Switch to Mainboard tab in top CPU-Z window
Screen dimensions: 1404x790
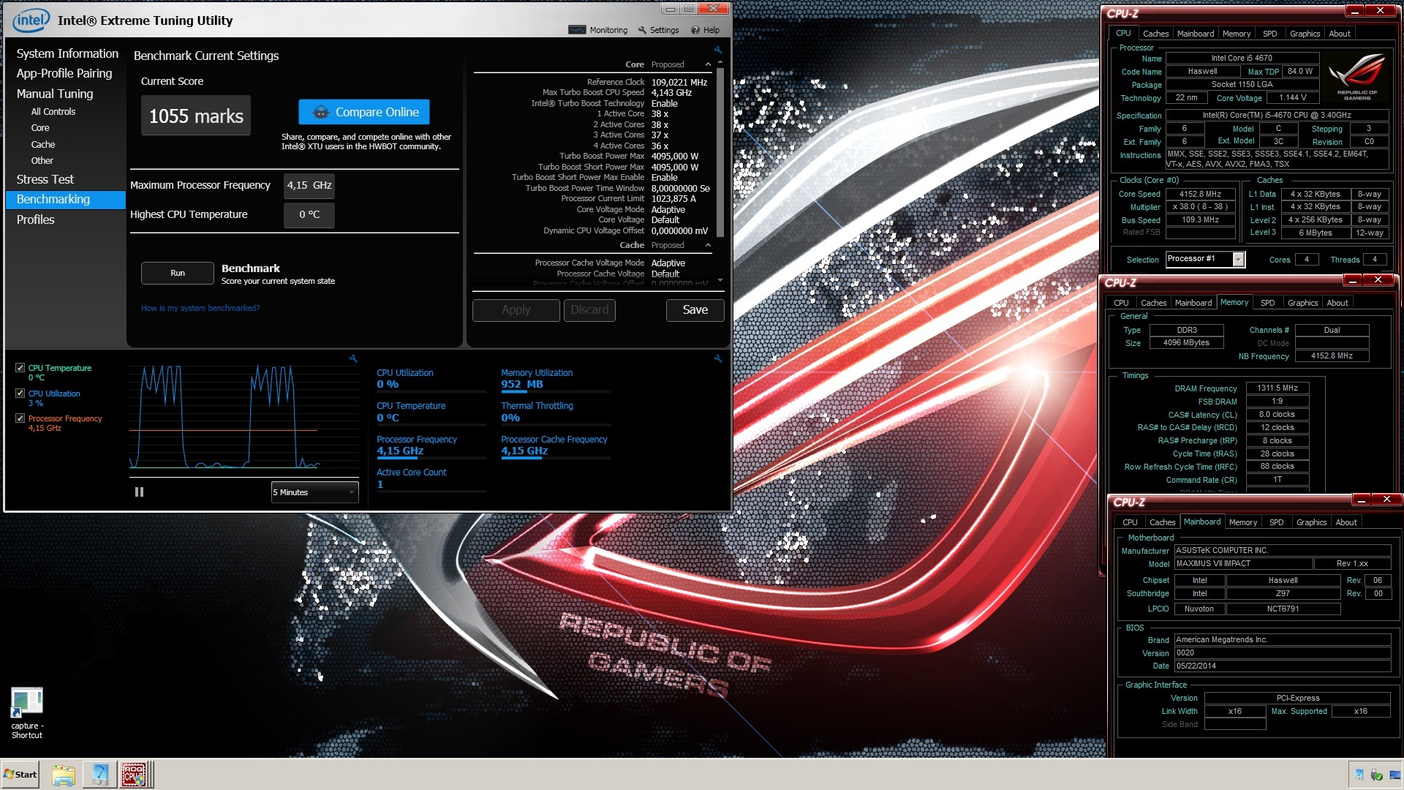[x=1196, y=34]
